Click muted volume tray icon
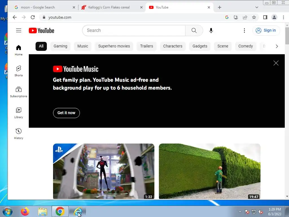Image resolution: width=289 pixels, height=217 pixels. coord(260,212)
